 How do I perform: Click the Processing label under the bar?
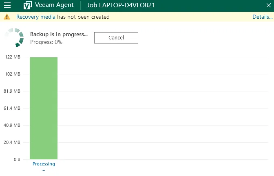pyautogui.click(x=44, y=164)
